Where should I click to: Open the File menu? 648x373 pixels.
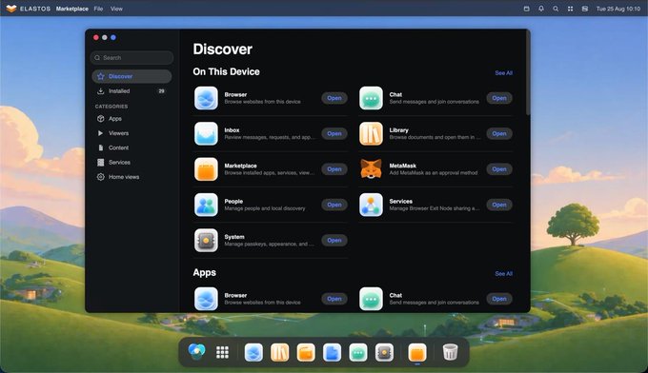click(x=98, y=9)
